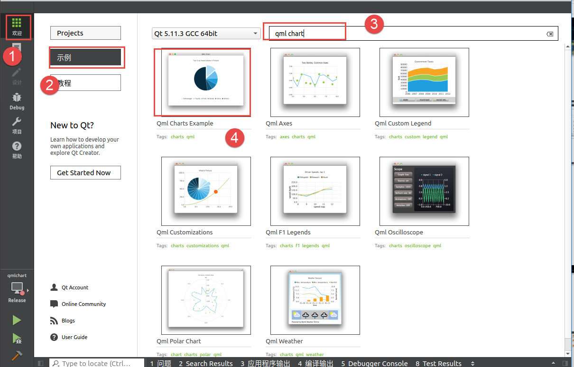Open the qmlchart Release kit selector
The width and height of the screenshot is (574, 367).
[x=17, y=288]
